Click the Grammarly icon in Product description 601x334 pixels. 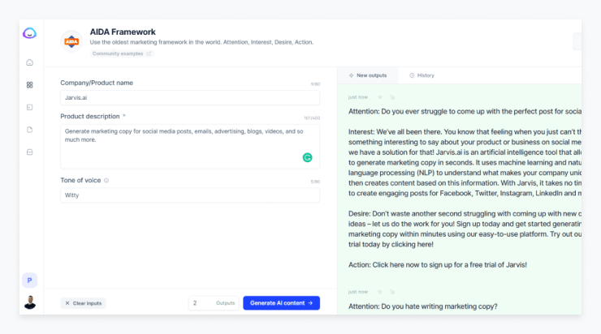pyautogui.click(x=307, y=157)
